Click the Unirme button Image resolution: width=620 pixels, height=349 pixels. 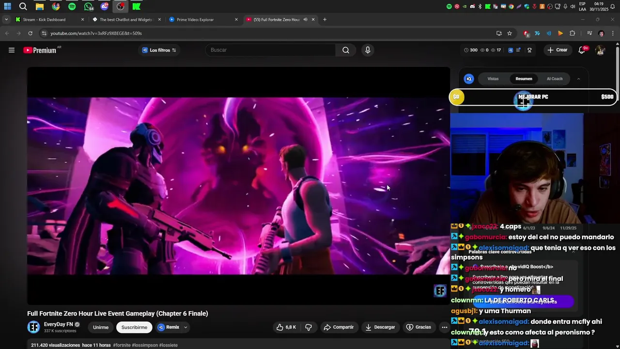[101, 327]
